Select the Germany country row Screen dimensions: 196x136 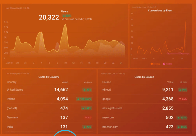49,117
